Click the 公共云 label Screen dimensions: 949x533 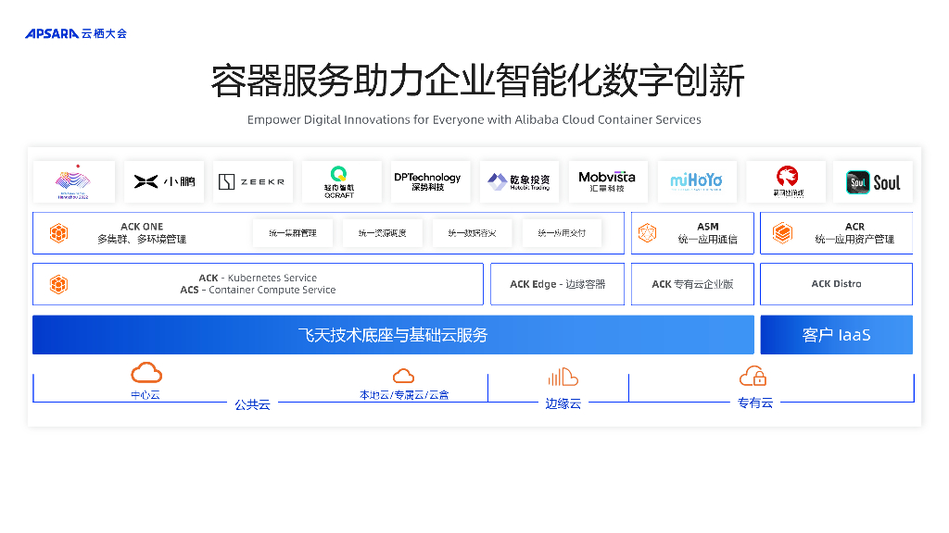(252, 404)
